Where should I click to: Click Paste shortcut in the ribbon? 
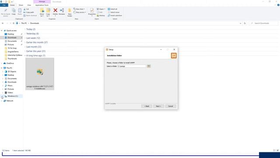point(30,16)
